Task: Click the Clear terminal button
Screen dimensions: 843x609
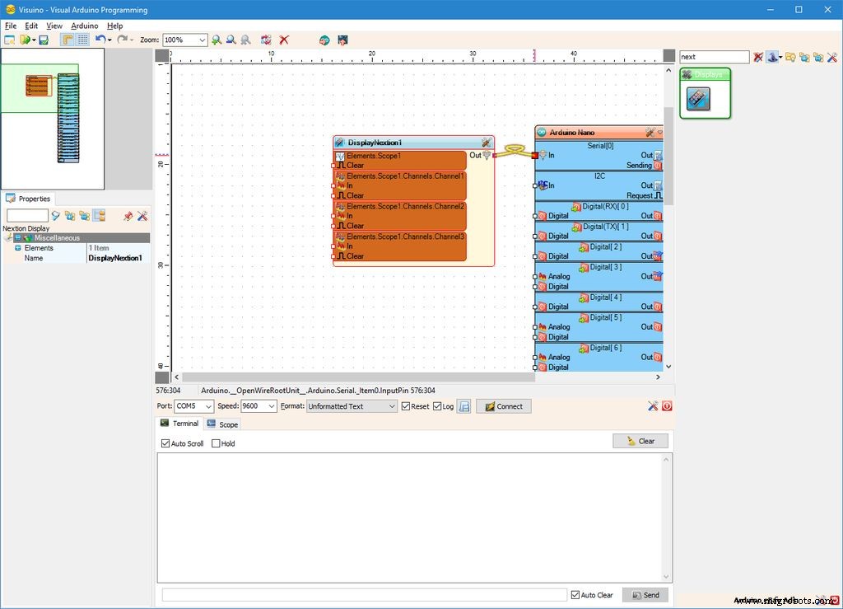Action: (x=640, y=441)
